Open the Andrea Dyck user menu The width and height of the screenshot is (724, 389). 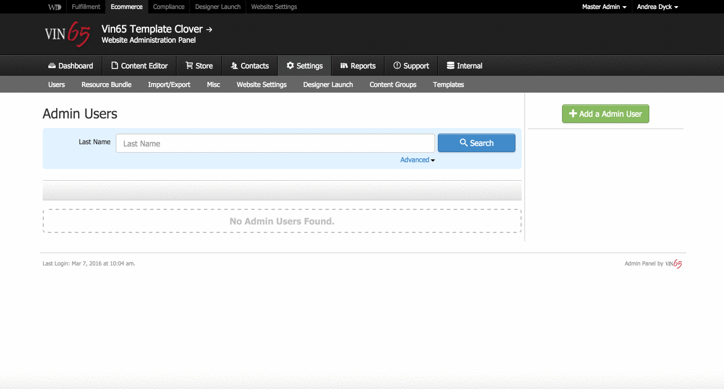pos(657,7)
